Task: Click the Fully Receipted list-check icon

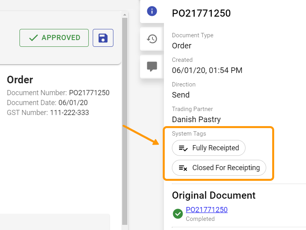Action: (x=183, y=148)
